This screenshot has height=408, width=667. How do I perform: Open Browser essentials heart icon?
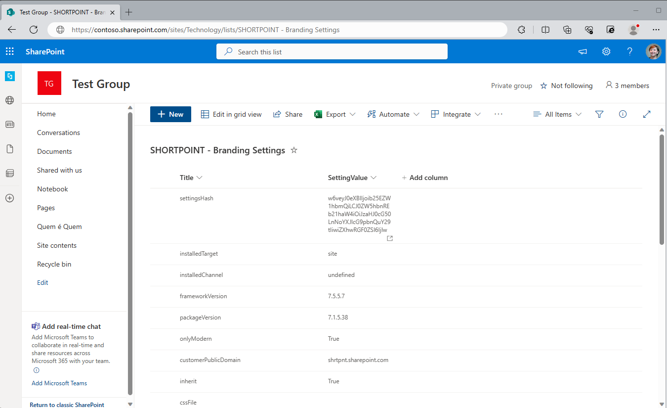point(589,30)
